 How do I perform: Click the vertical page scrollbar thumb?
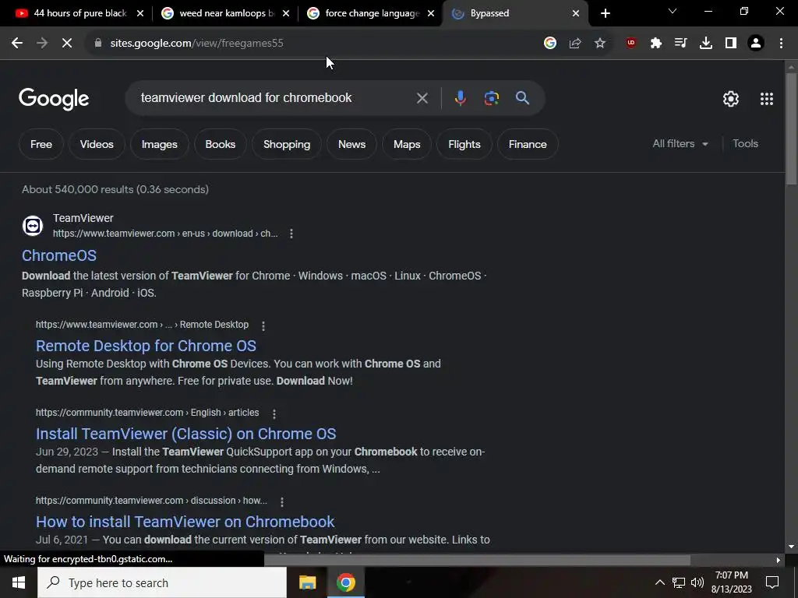point(791,128)
